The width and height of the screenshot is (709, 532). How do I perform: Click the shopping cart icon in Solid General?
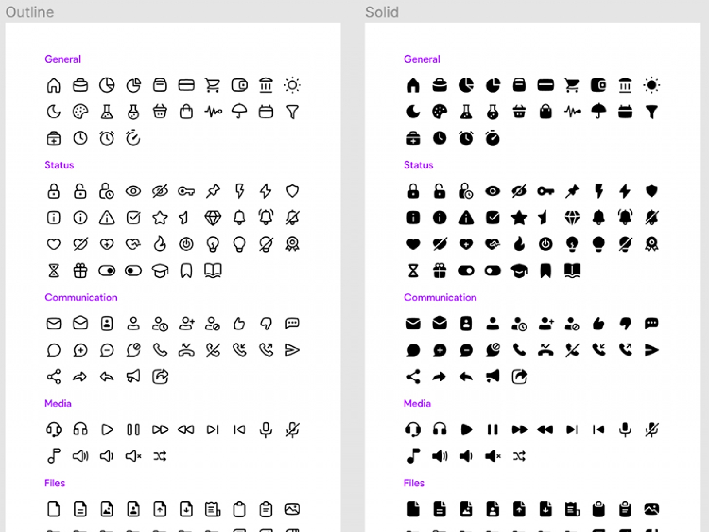(572, 85)
